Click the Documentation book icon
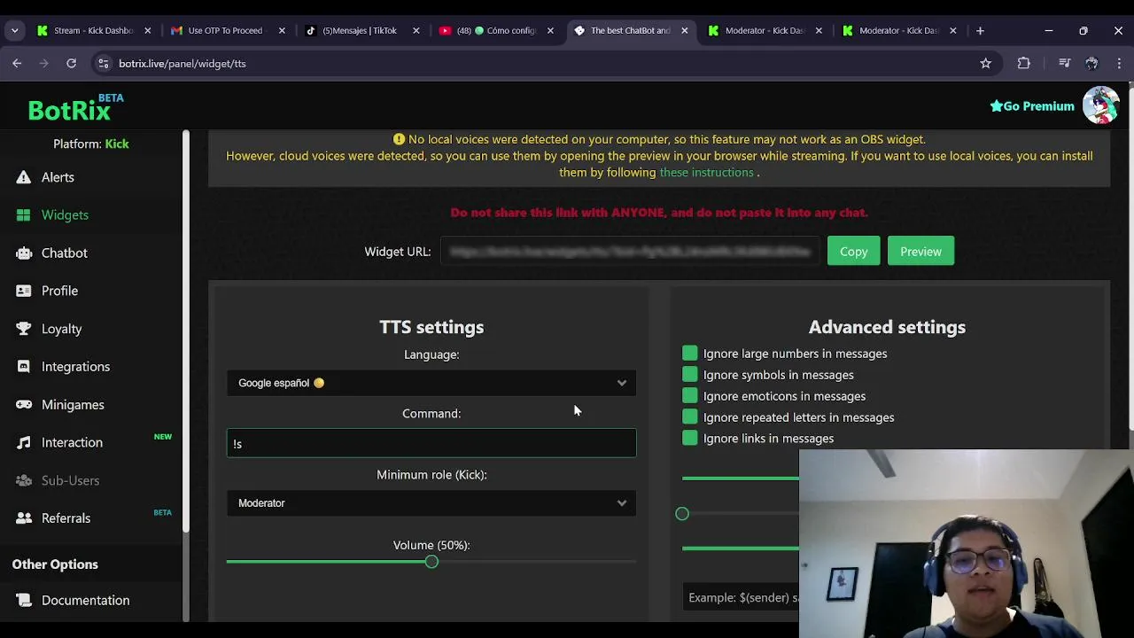 23,601
